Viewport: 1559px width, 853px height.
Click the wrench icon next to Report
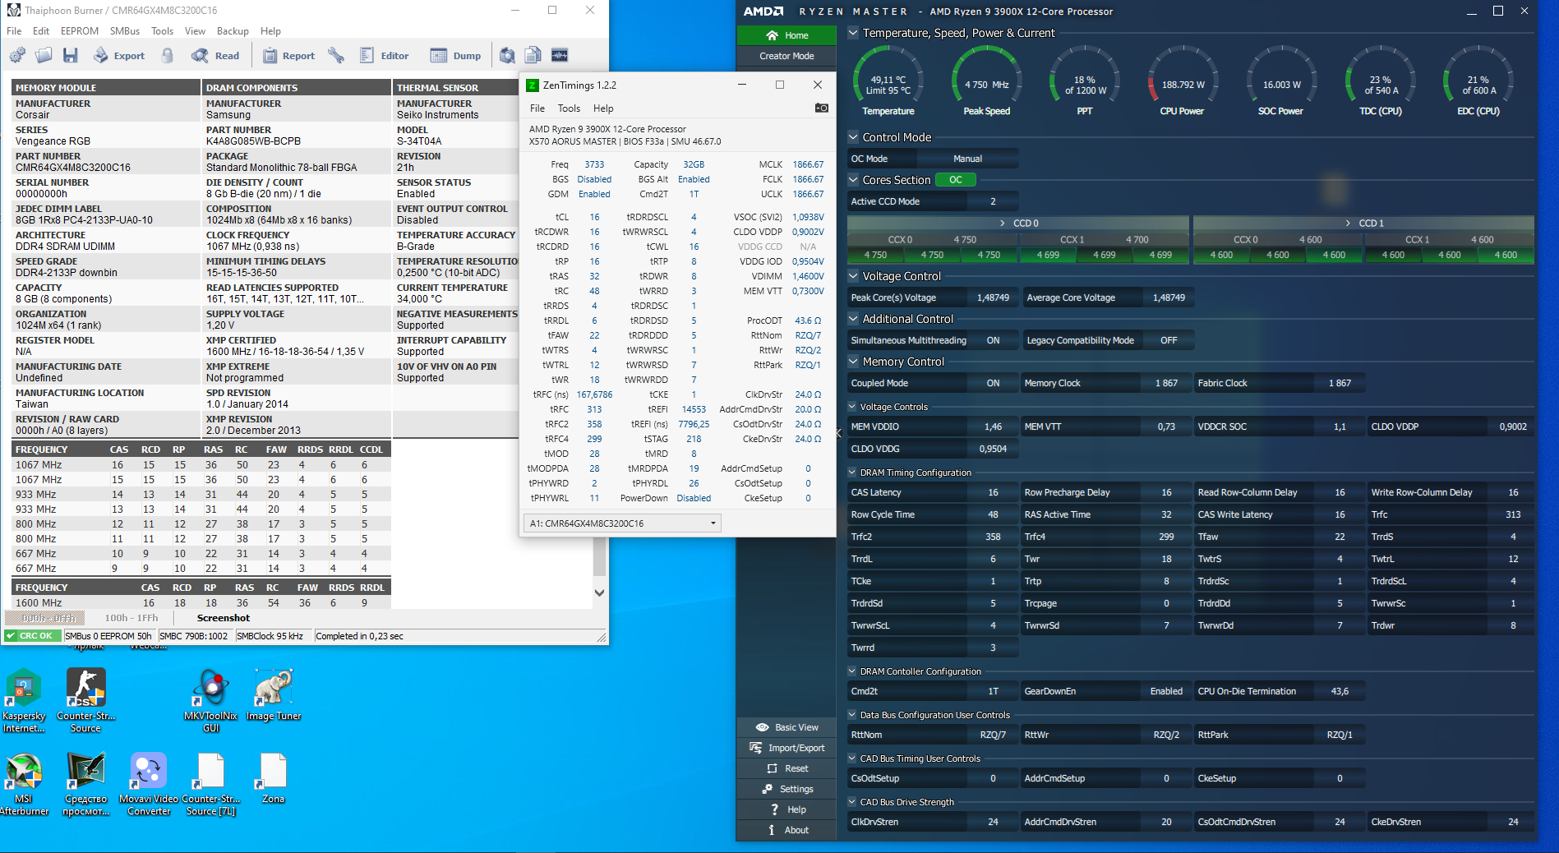point(336,55)
